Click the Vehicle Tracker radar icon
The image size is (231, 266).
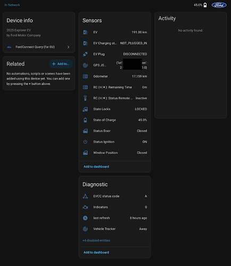tap(85, 229)
